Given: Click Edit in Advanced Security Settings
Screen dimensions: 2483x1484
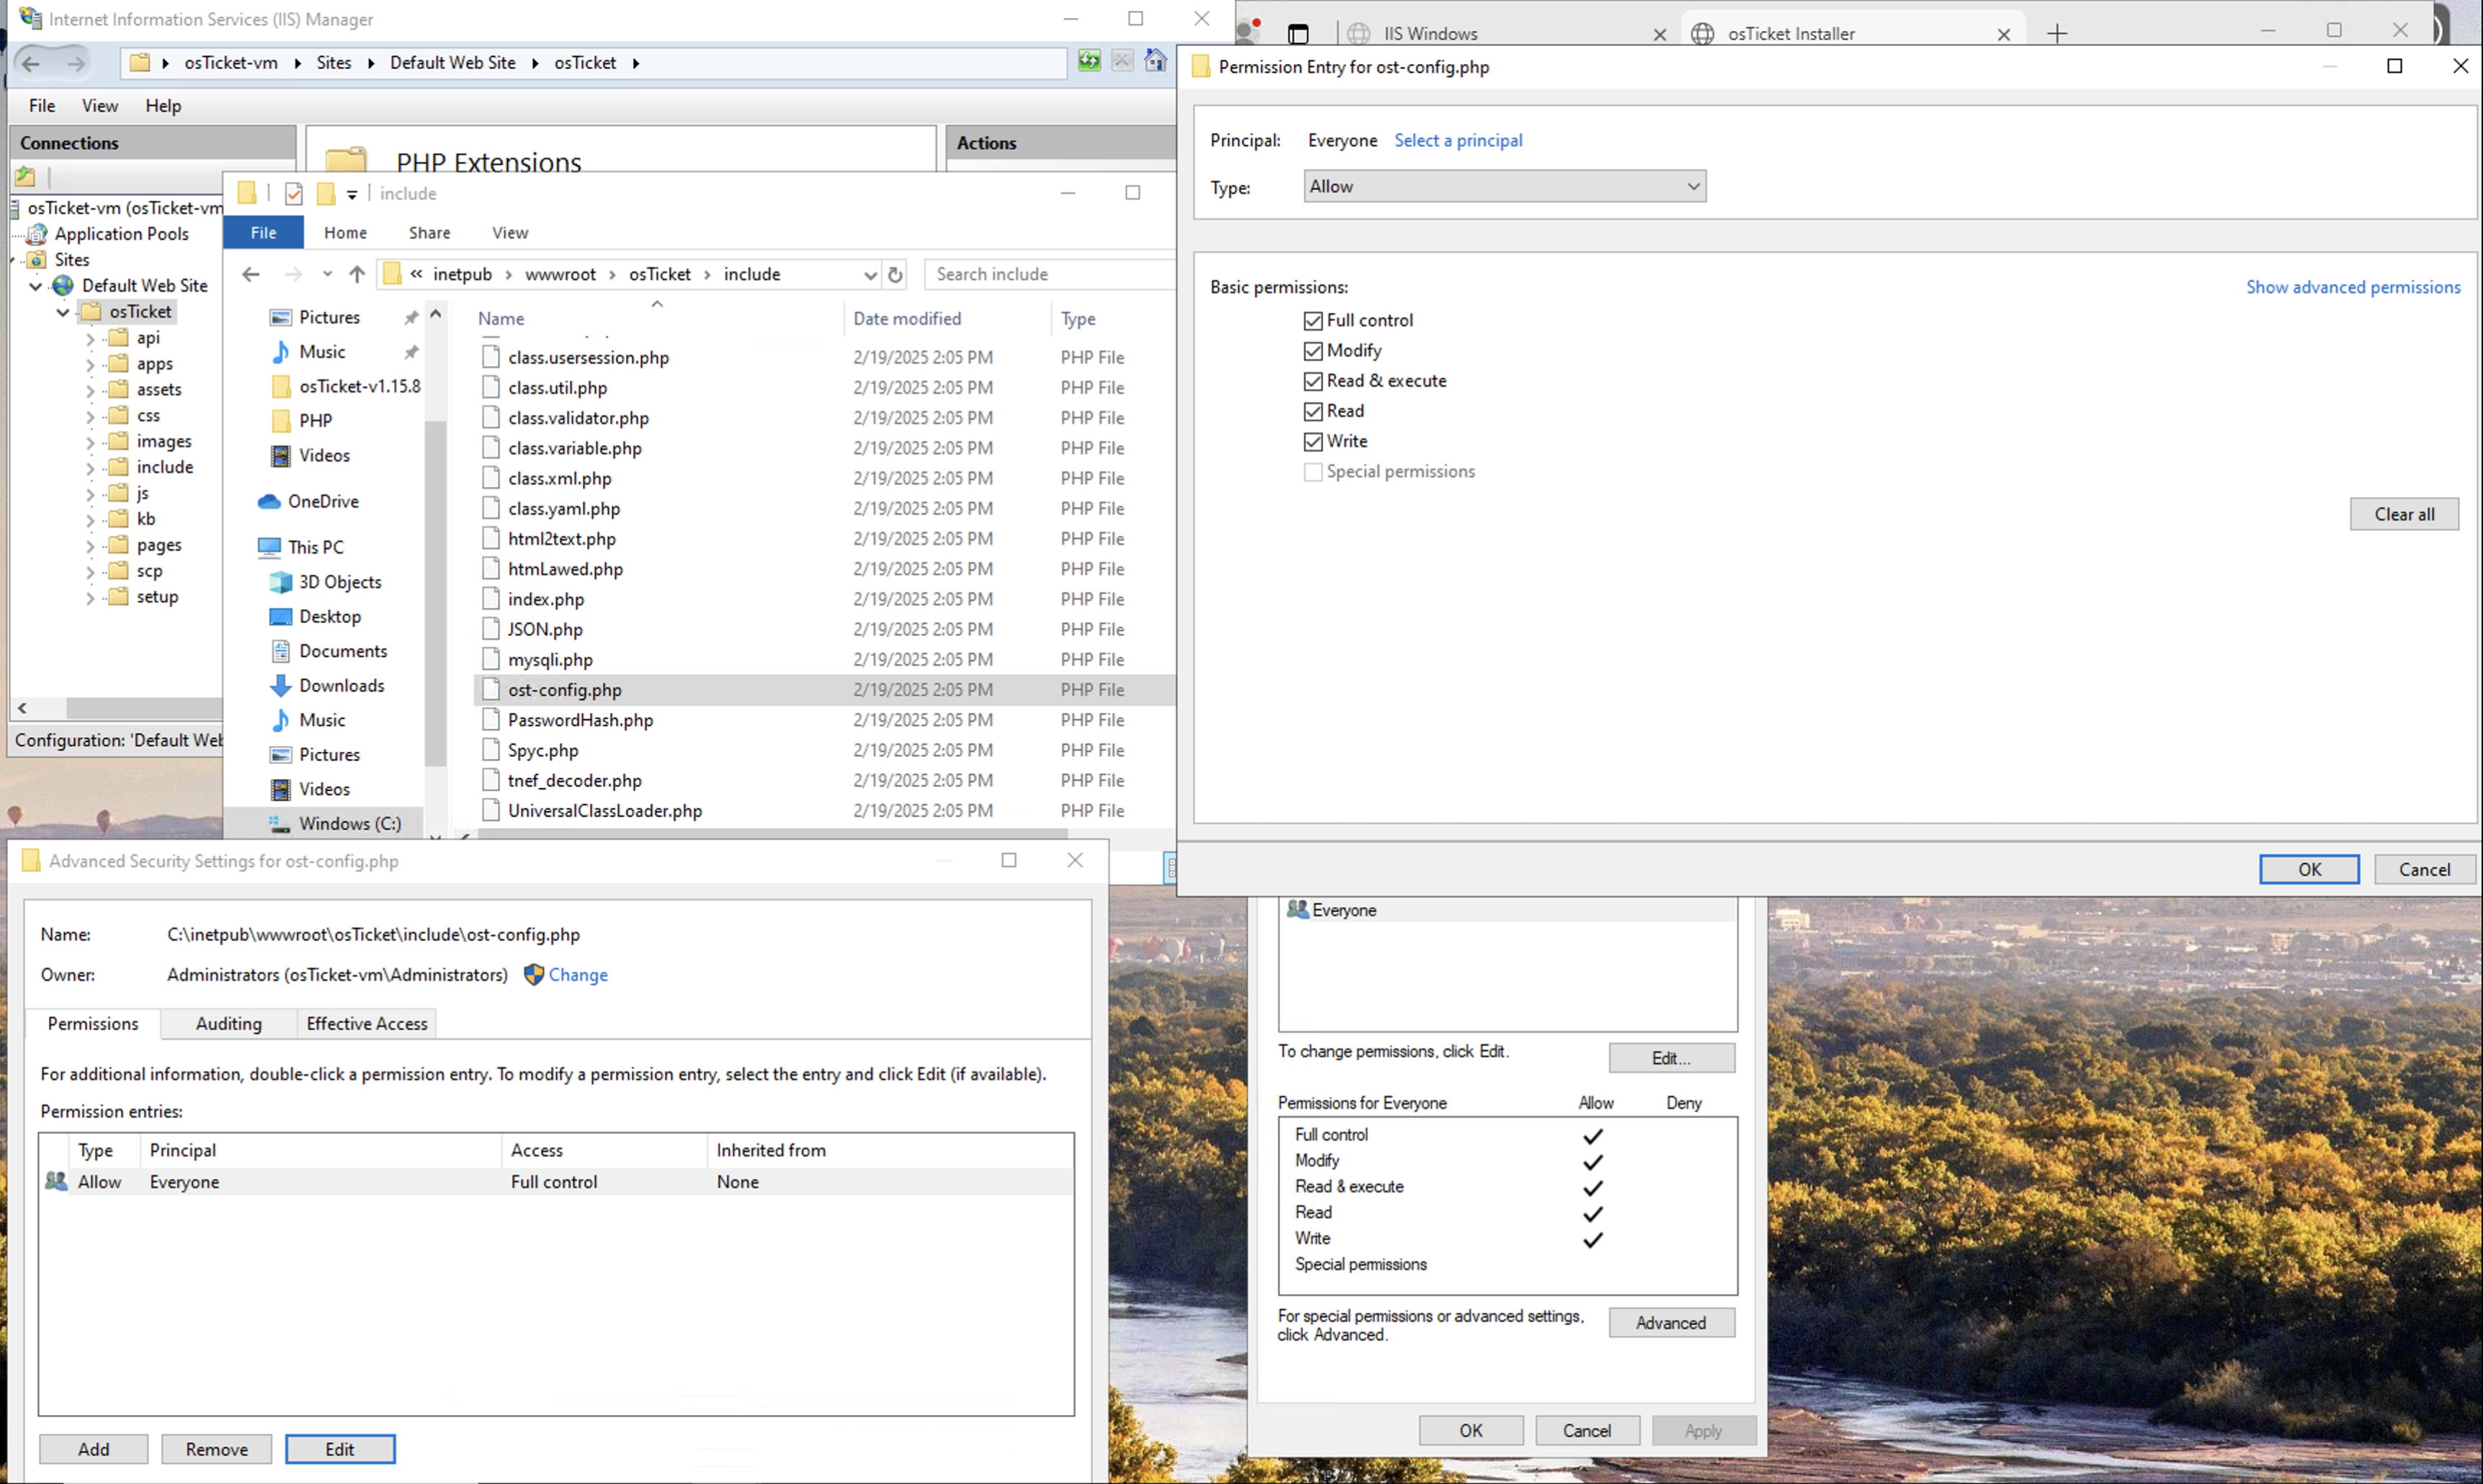Looking at the screenshot, I should [x=340, y=1449].
